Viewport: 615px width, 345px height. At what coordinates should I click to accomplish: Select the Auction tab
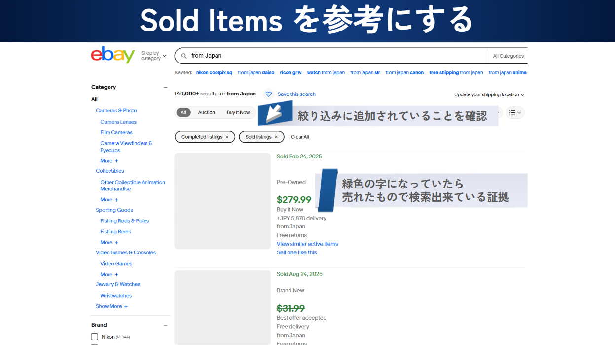tap(206, 112)
